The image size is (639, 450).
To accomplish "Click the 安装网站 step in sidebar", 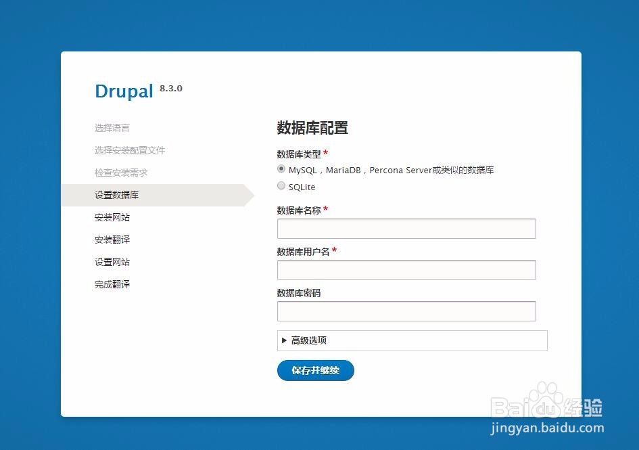I will pos(112,217).
